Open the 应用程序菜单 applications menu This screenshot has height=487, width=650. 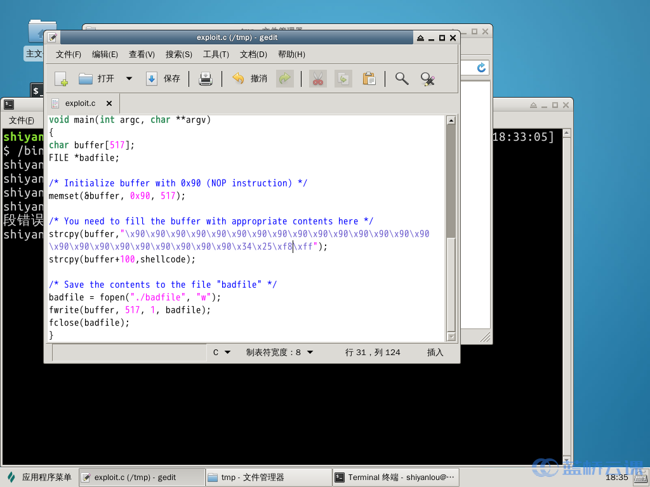39,477
